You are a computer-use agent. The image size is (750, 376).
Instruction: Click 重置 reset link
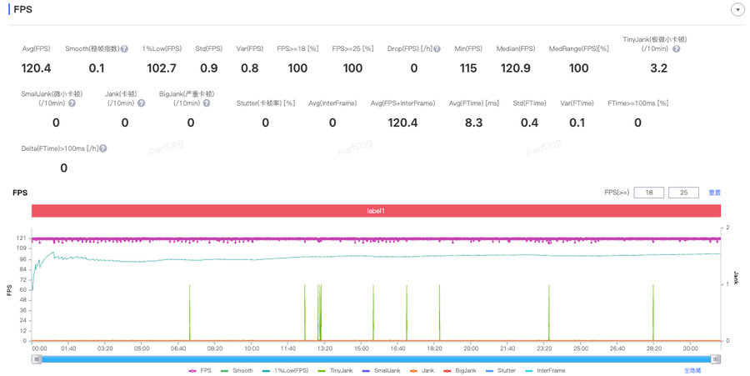coord(714,193)
